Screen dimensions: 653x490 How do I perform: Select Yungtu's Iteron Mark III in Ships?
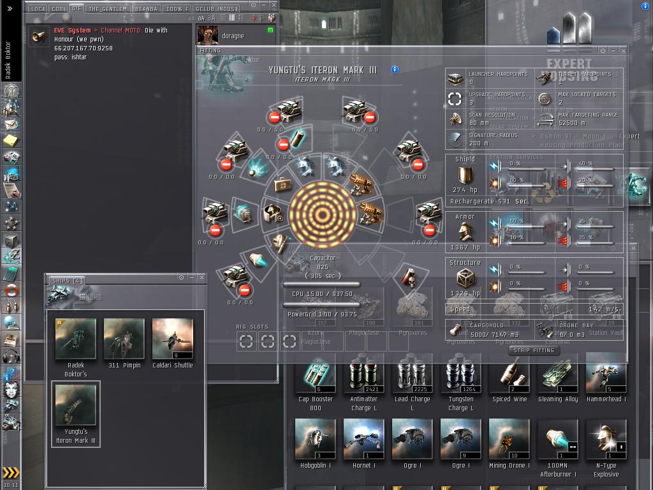click(x=75, y=414)
